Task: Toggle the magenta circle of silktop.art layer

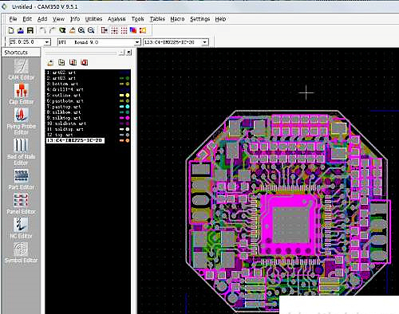Action: click(x=128, y=118)
